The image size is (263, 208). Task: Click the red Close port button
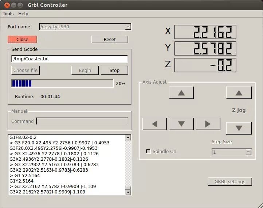click(x=22, y=39)
